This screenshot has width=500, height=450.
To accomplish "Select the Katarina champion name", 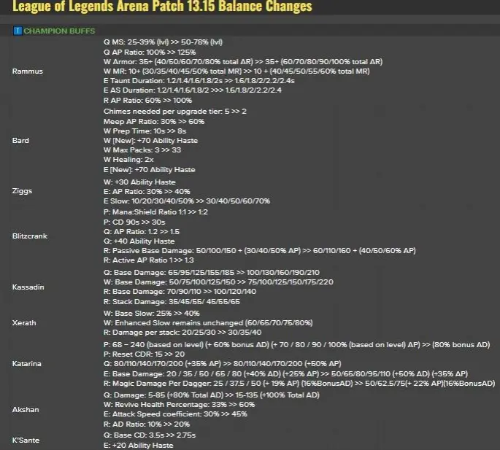I will pyautogui.click(x=27, y=364).
